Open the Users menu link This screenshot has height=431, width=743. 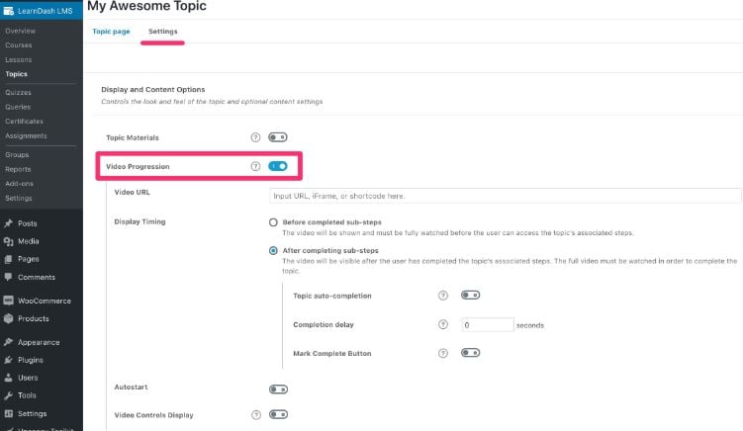28,378
